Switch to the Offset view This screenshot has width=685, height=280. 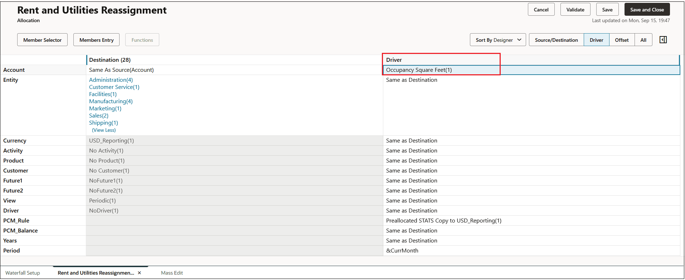pyautogui.click(x=622, y=40)
